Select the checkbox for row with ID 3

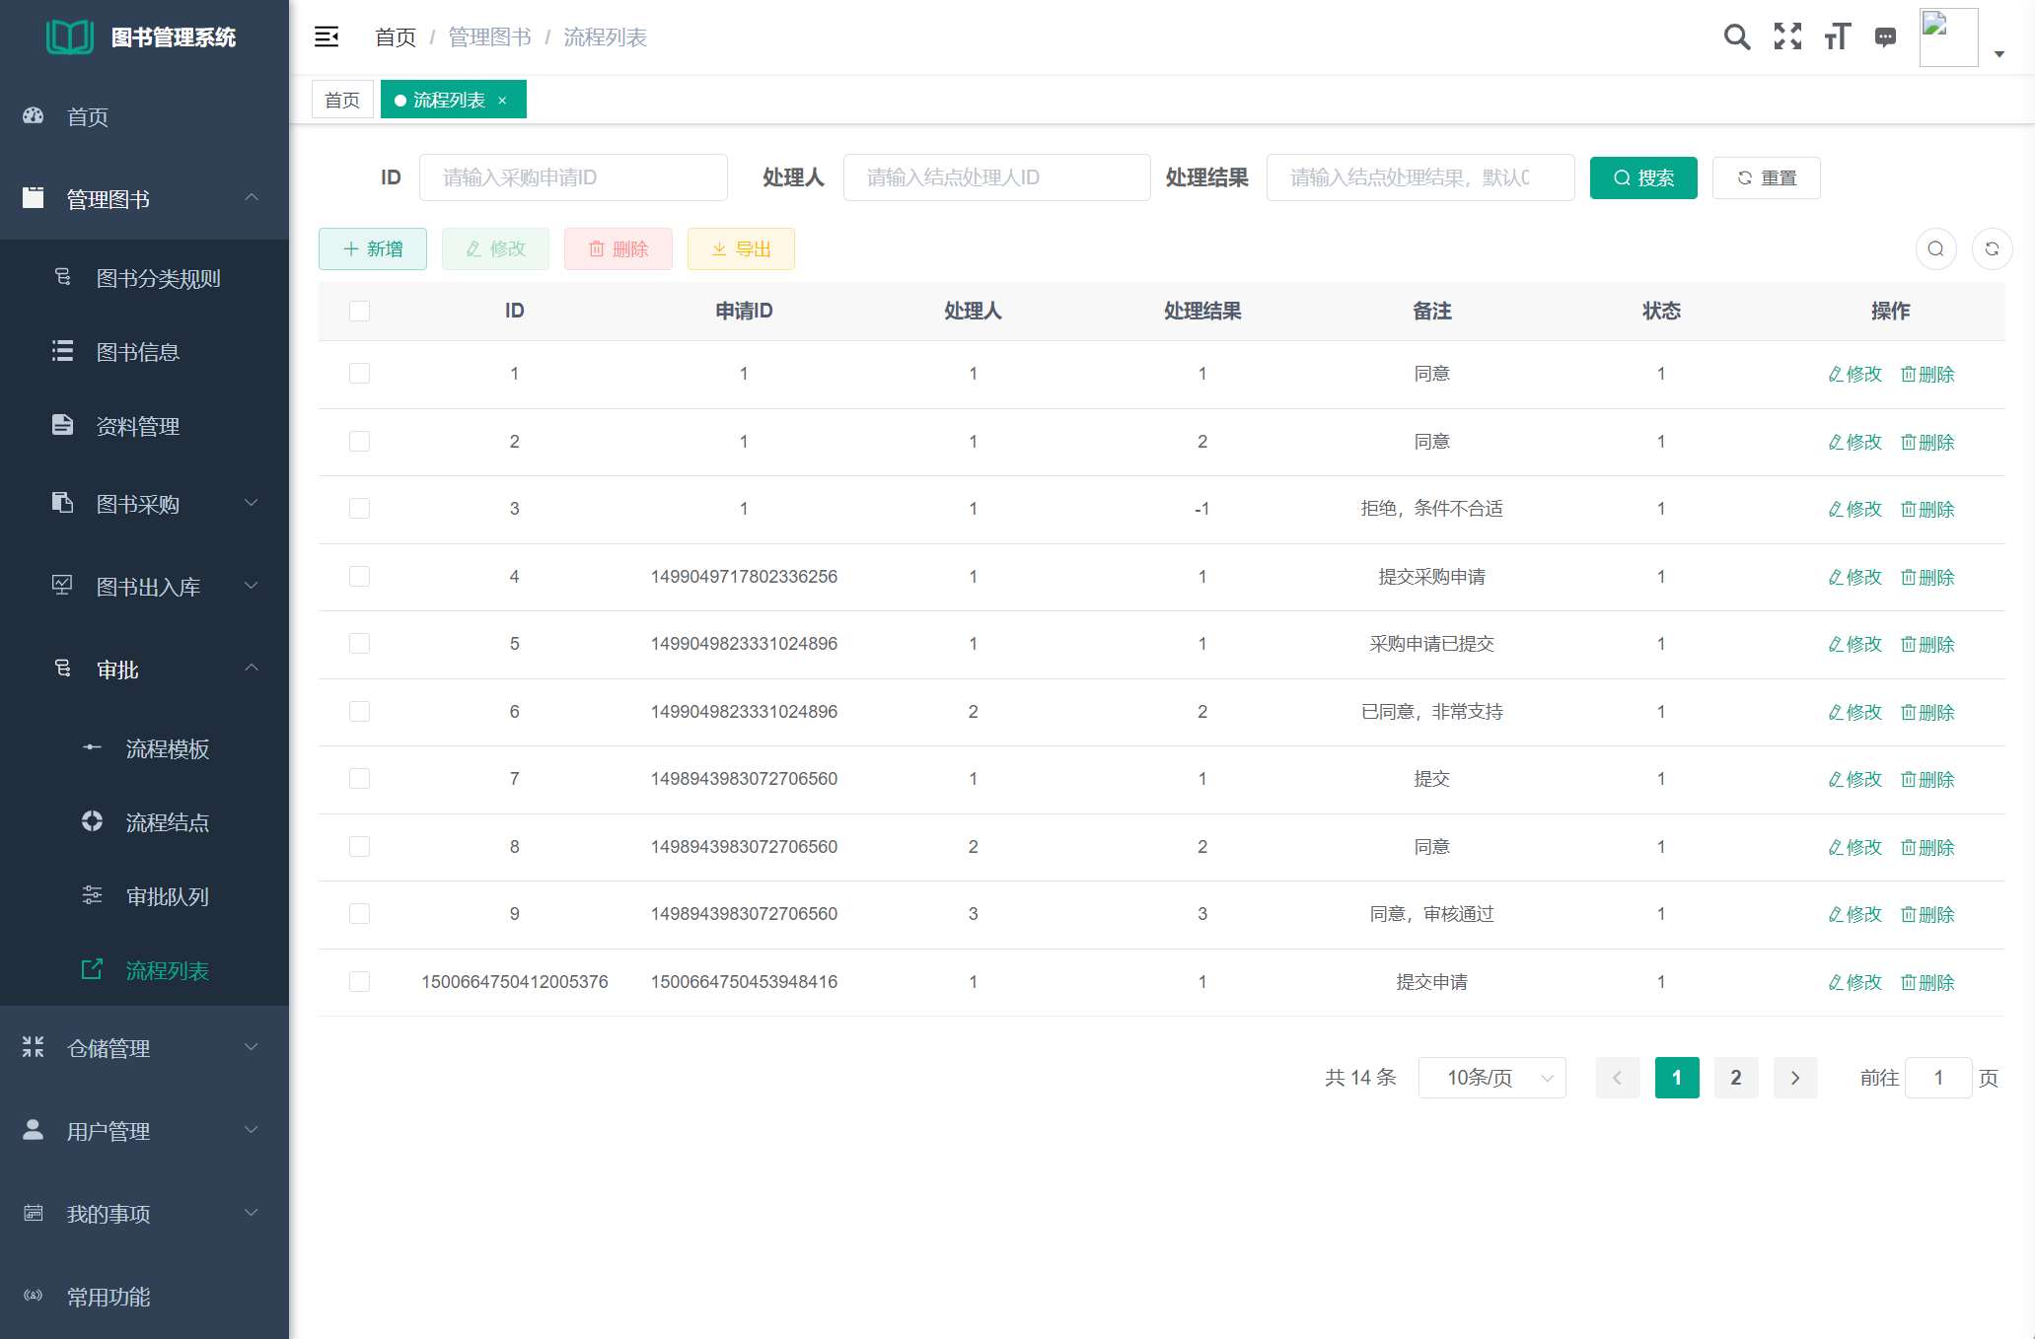[359, 509]
